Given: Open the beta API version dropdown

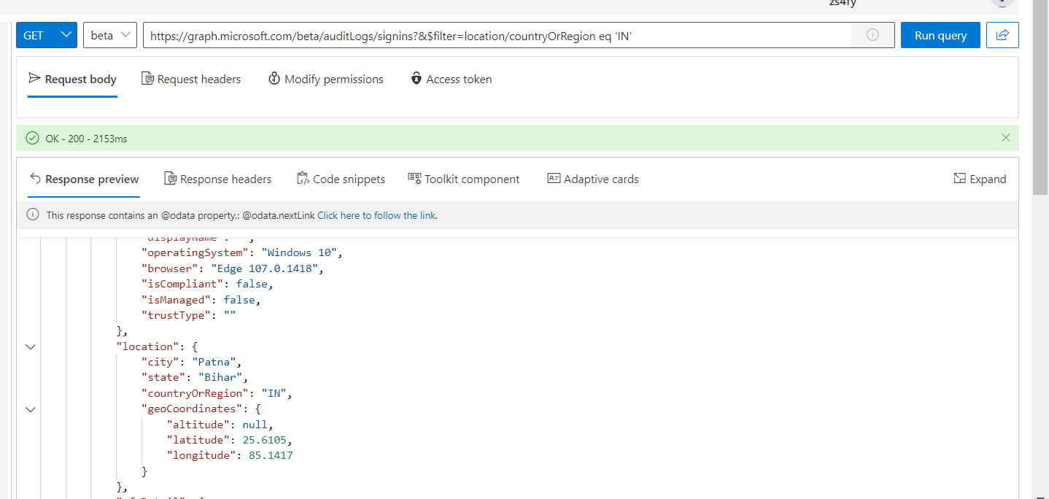Looking at the screenshot, I should pos(110,35).
